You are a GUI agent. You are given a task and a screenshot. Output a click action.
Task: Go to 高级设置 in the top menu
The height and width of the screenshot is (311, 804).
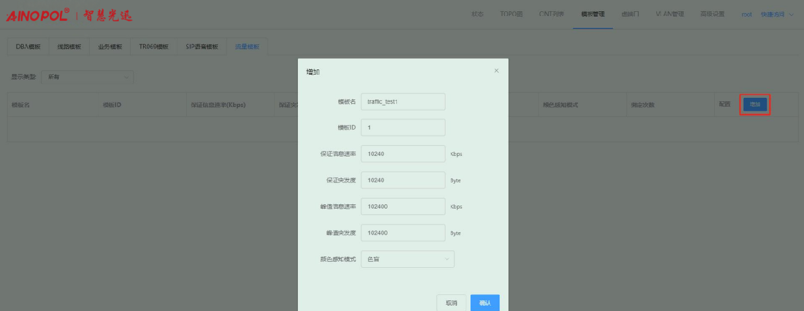click(x=712, y=14)
